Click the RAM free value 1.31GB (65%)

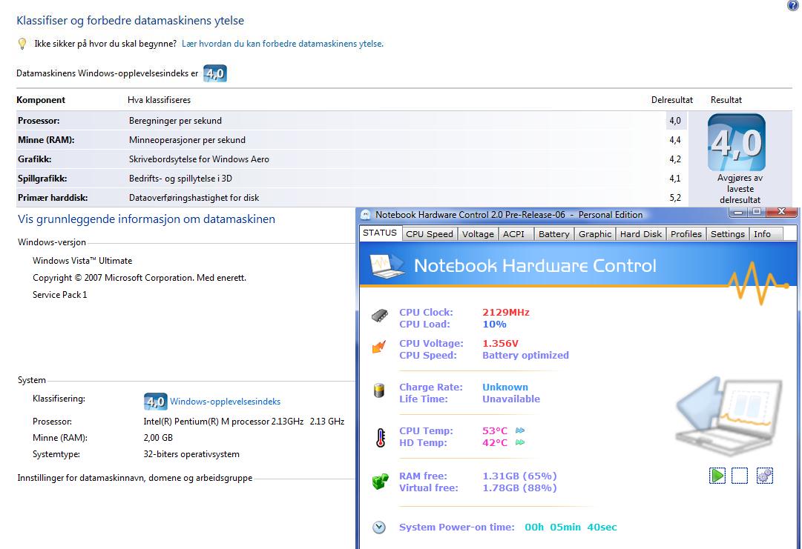point(519,476)
